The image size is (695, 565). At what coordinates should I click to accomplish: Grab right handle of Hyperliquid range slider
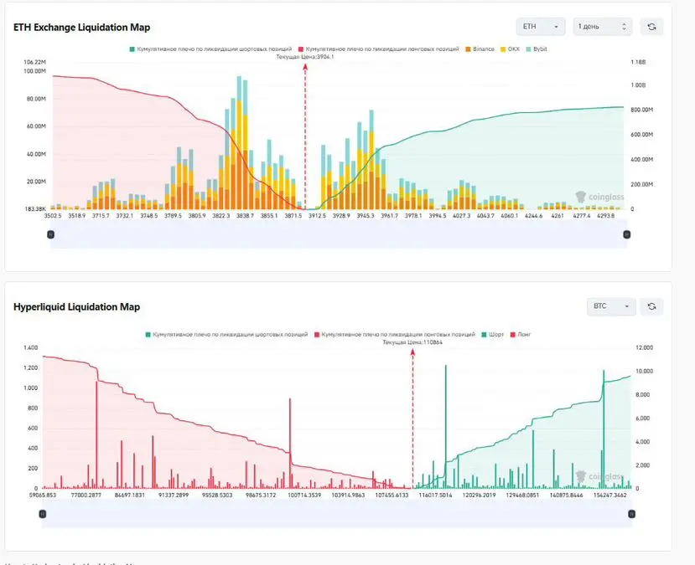[632, 514]
